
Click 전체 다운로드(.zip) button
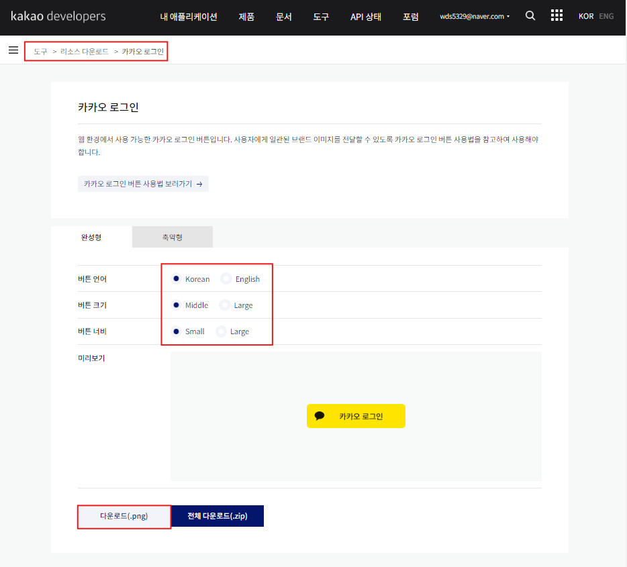[x=218, y=516]
